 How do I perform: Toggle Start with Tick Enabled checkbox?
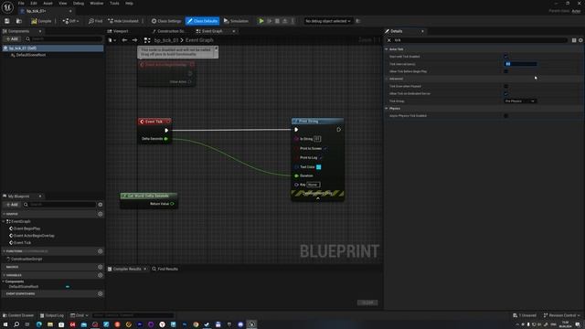[505, 57]
